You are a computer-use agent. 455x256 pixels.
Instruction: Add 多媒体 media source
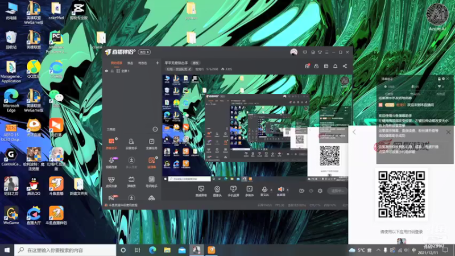[x=249, y=191]
